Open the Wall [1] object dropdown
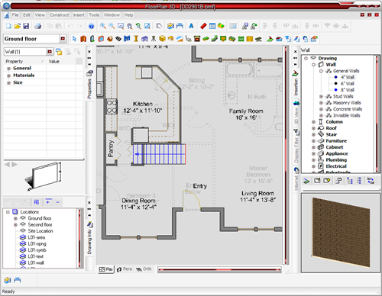Viewport: 382px width, 296px height. 50,52
